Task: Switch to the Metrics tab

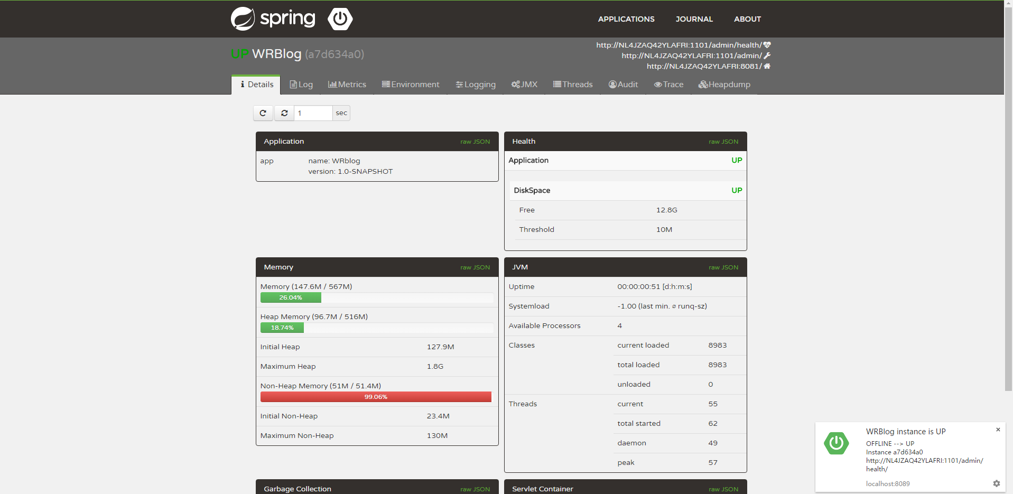Action: [347, 85]
